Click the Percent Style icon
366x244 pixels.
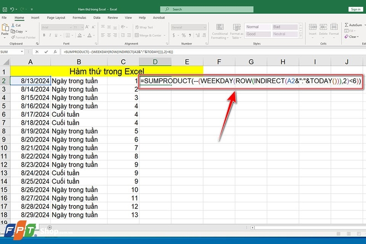point(184,35)
